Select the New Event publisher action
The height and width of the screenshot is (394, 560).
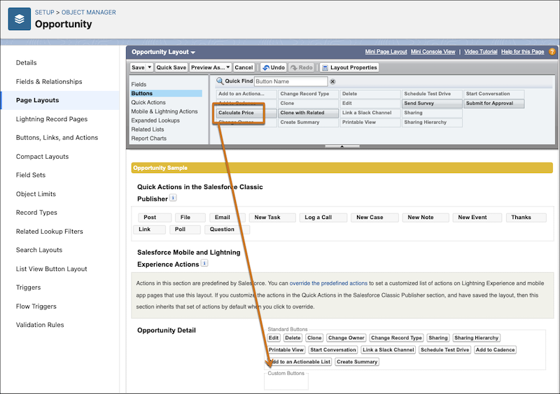[477, 218]
